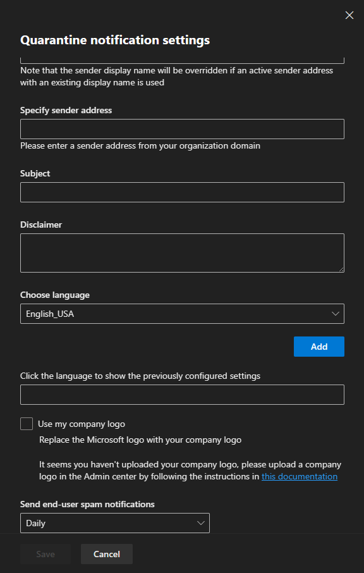Expand the Send end-user spam notifications dropdown
This screenshot has width=364, height=573.
pyautogui.click(x=115, y=523)
